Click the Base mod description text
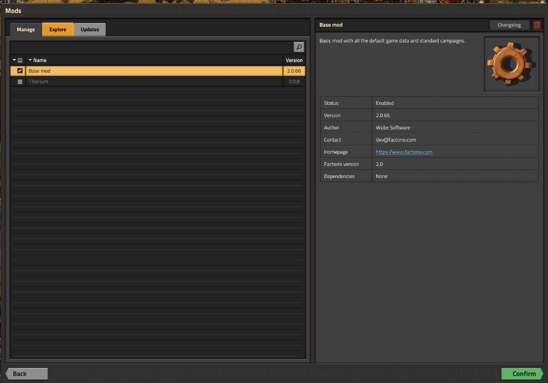Viewport: 548px width, 383px height. click(392, 41)
